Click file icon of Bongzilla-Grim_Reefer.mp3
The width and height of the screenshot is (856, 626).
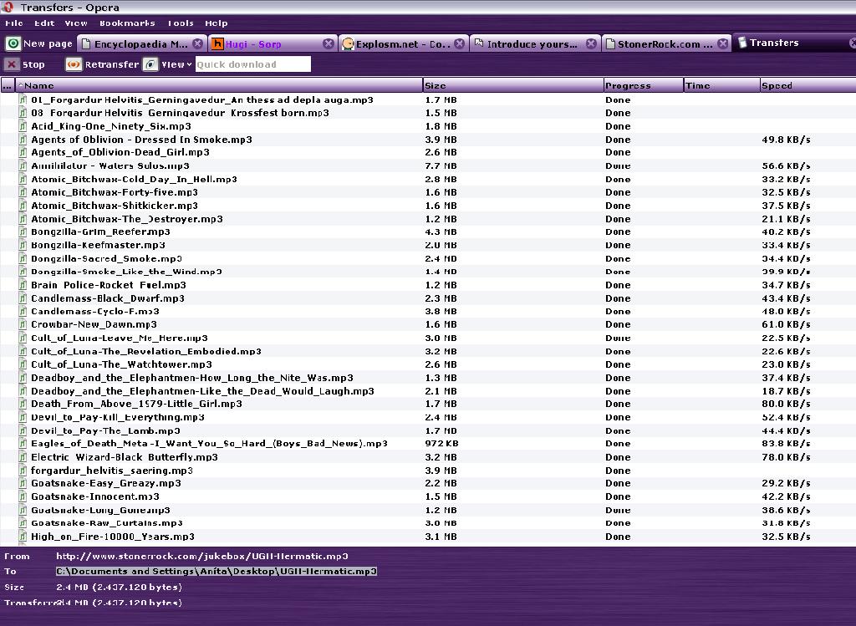(x=23, y=232)
